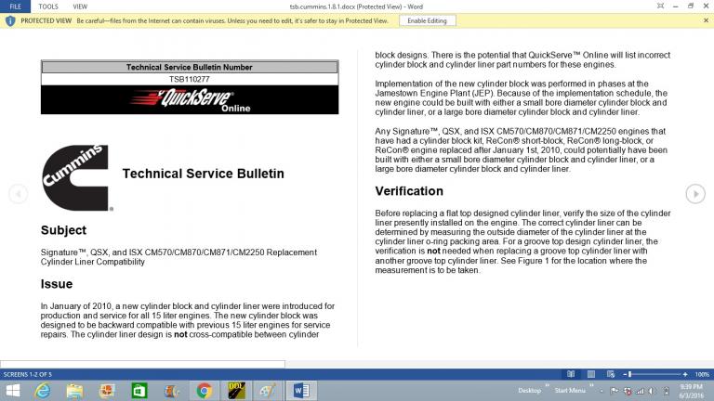Screen dimensions: 714x401
Task: Toggle the full screen reading icon in title bar
Action: point(660,6)
